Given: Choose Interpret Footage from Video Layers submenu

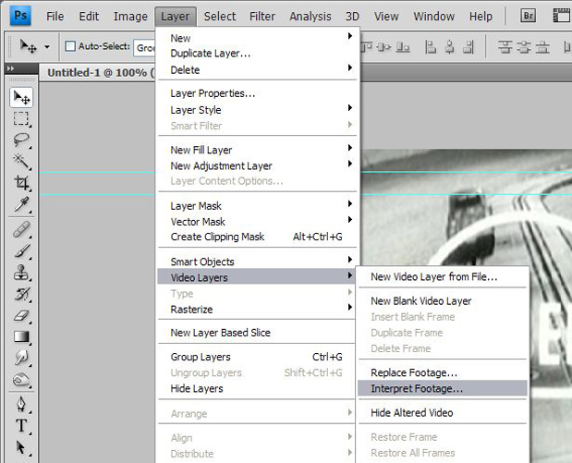Looking at the screenshot, I should [443, 388].
